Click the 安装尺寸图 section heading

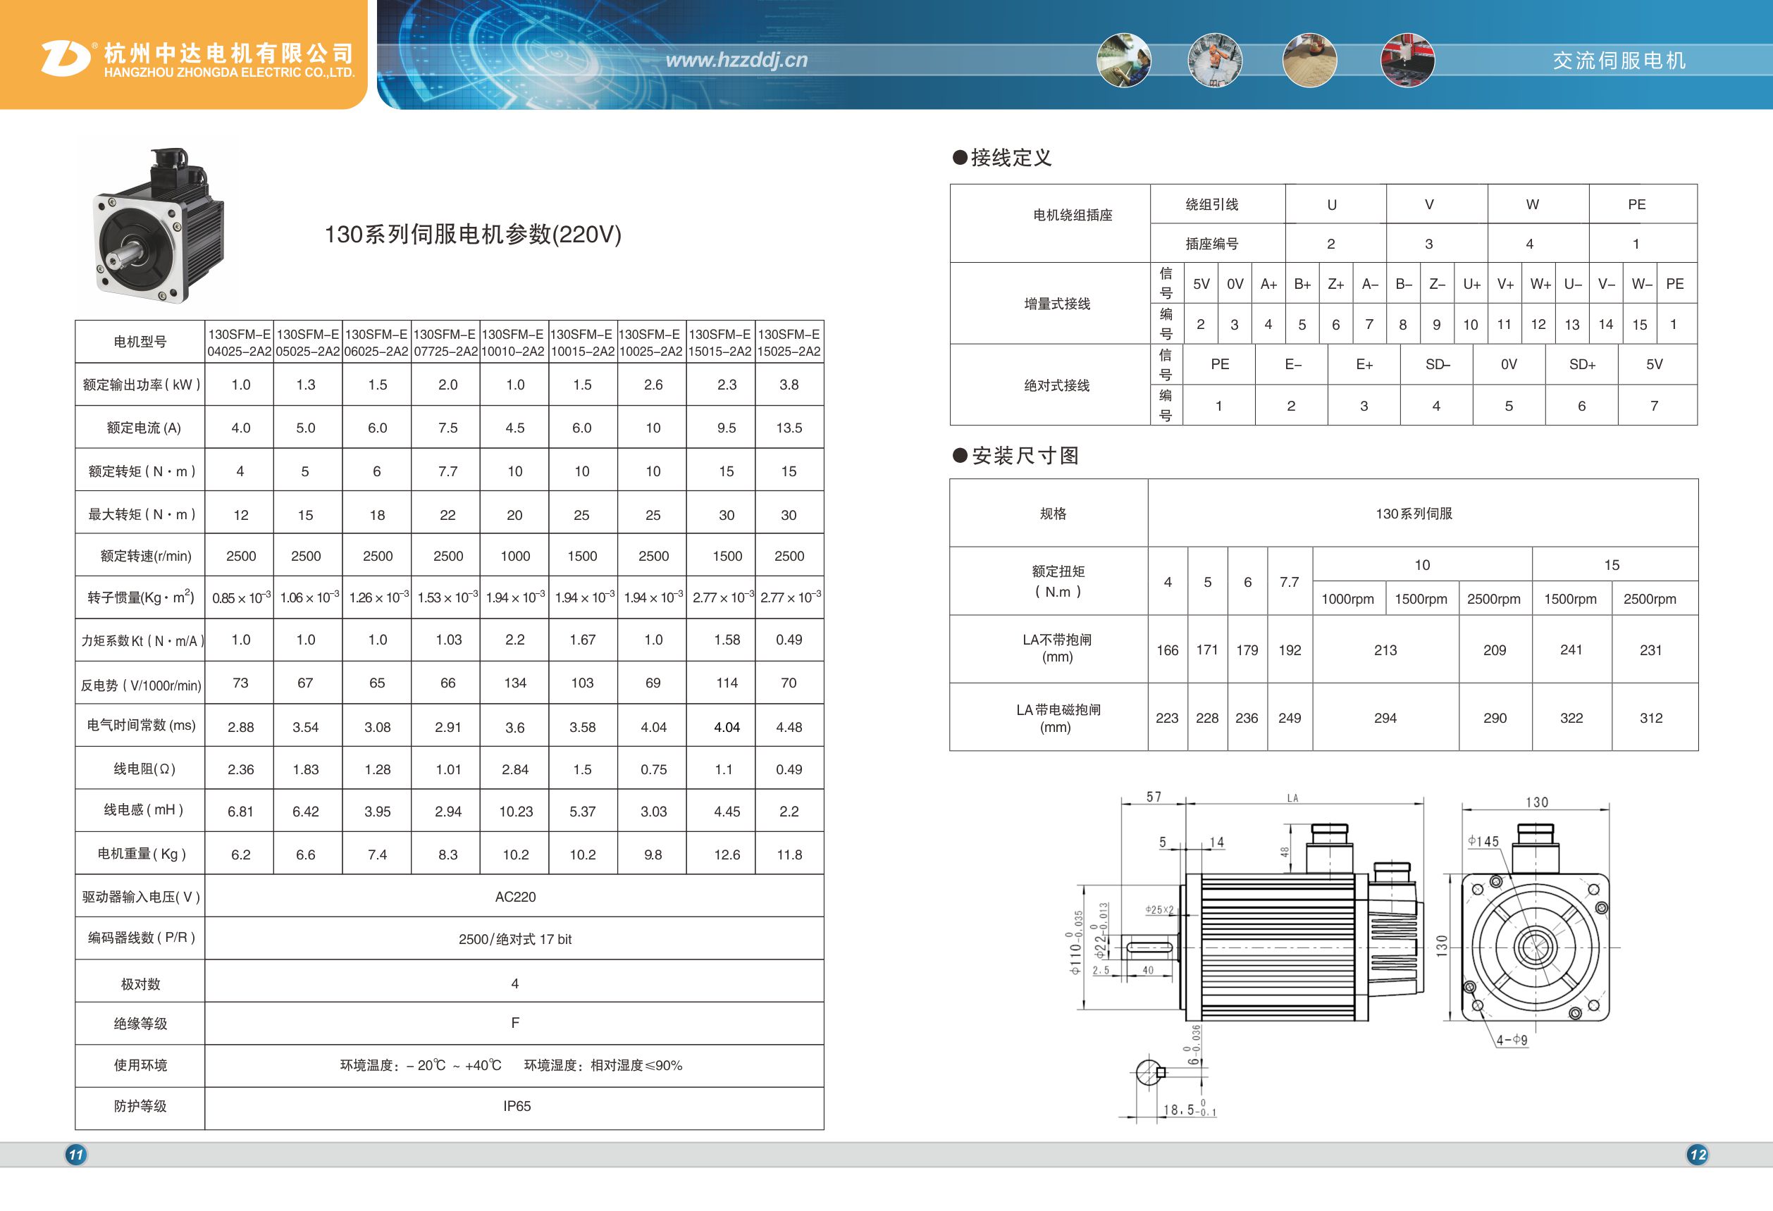click(1016, 456)
